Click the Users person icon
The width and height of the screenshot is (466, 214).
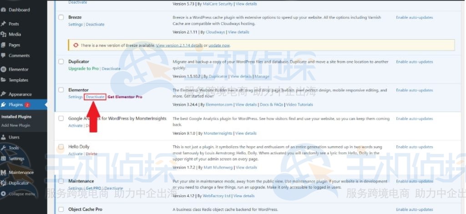(x=3, y=138)
